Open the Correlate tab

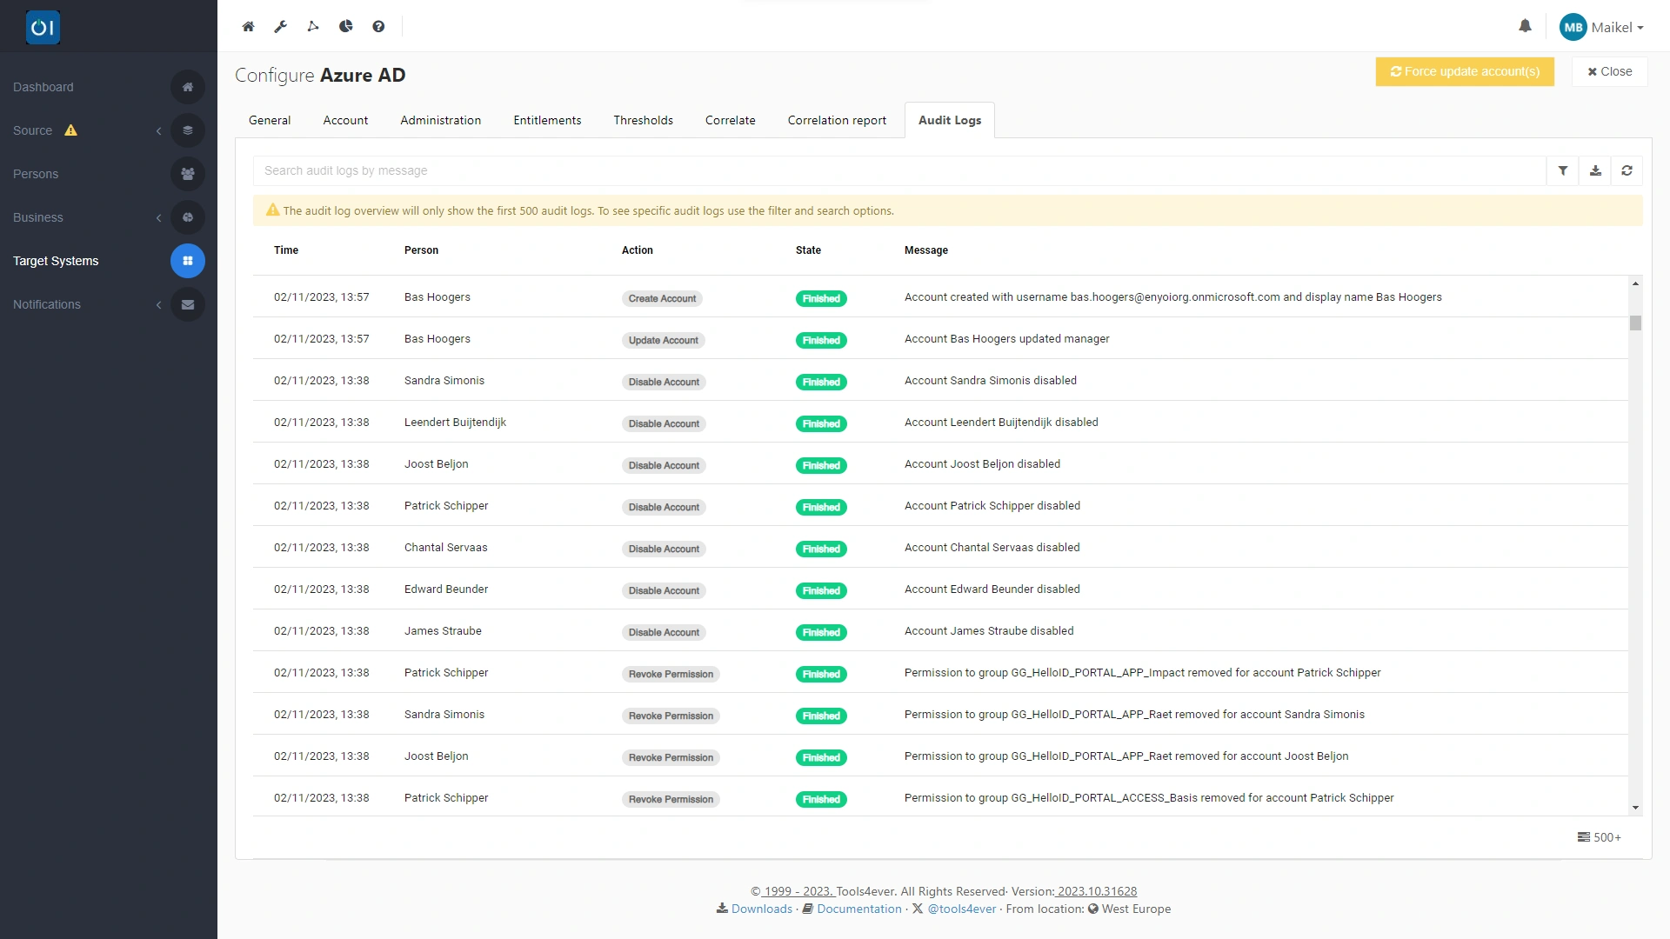(x=731, y=120)
